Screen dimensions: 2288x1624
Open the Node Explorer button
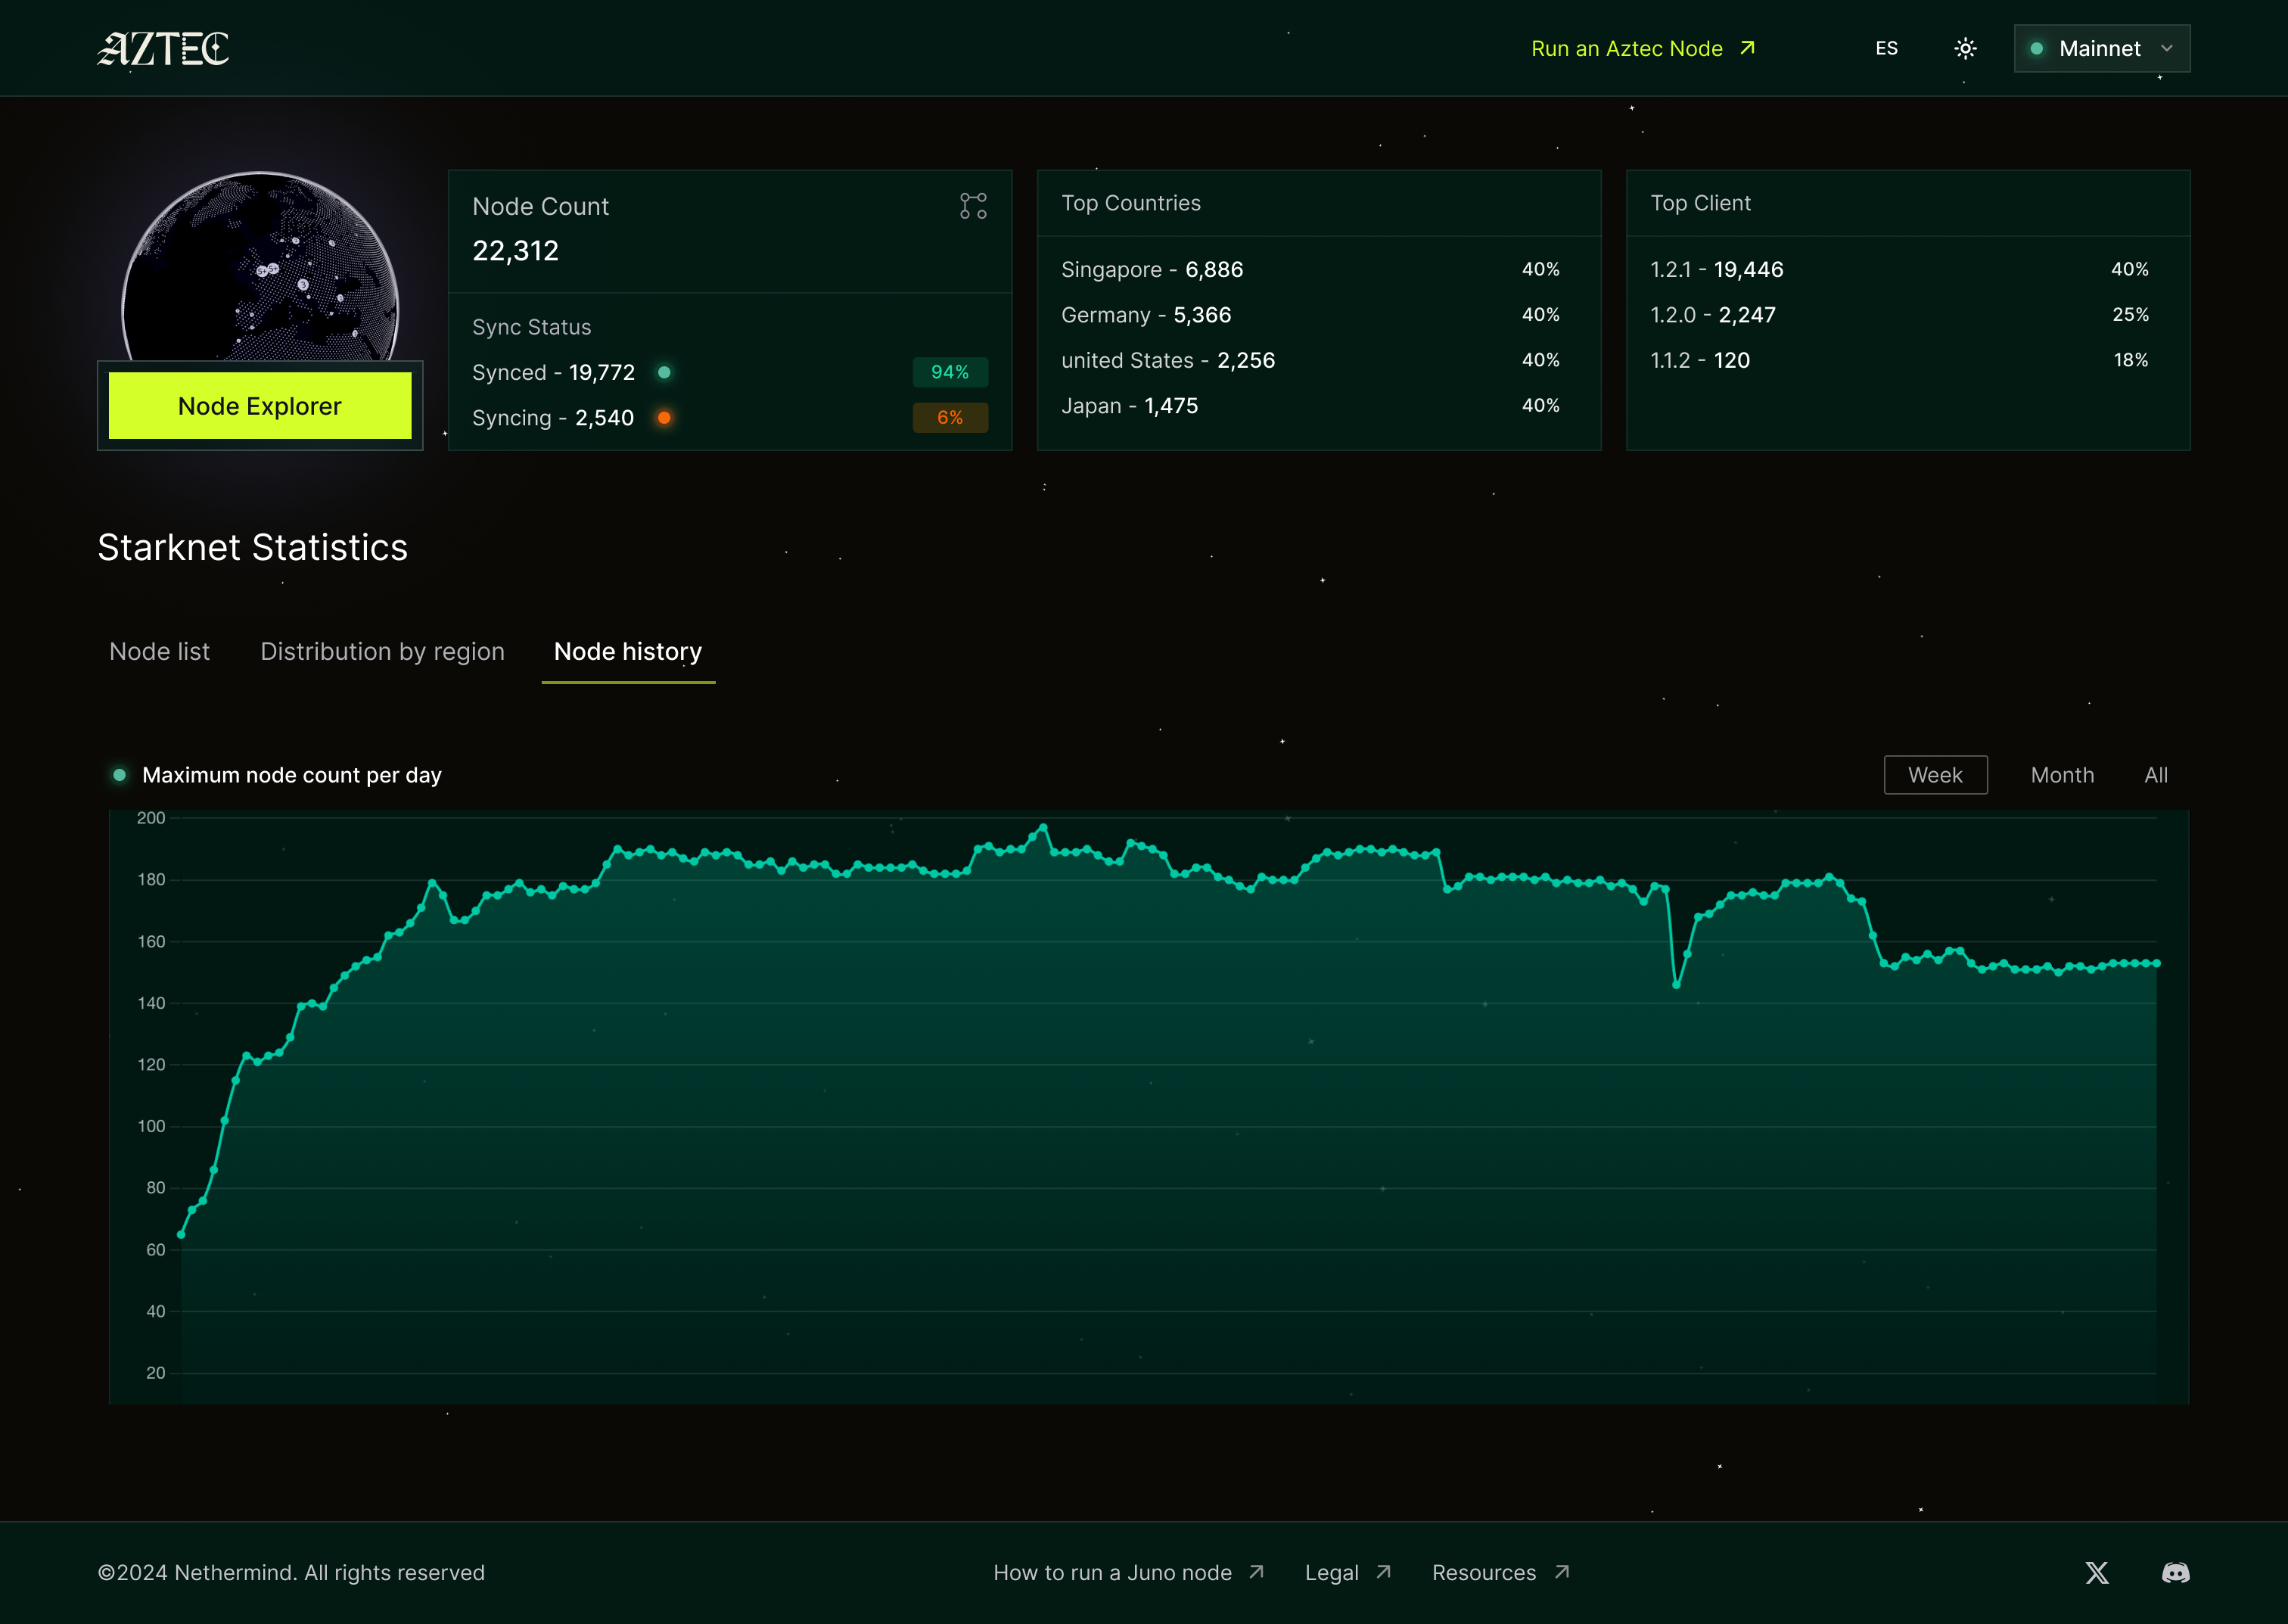pos(260,405)
